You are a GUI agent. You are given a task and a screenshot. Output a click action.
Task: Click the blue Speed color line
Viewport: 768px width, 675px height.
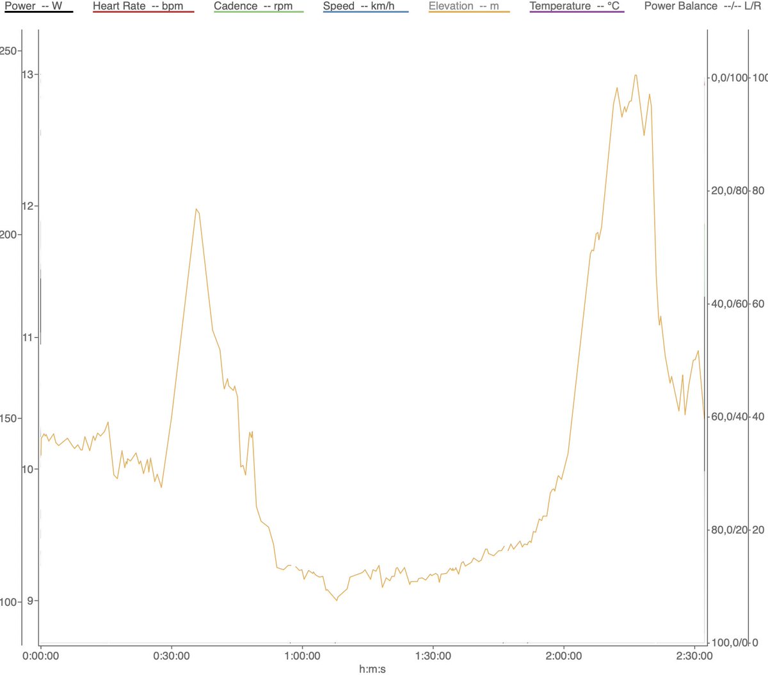(366, 12)
